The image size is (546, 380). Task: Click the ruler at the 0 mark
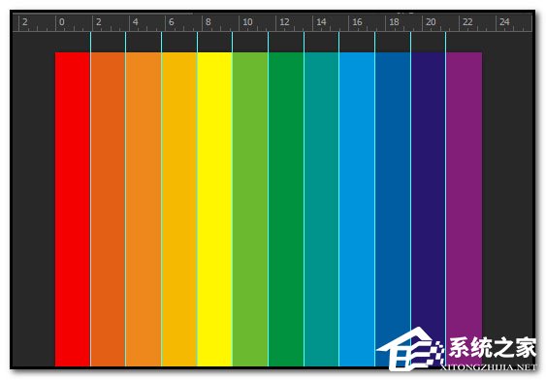pyautogui.click(x=62, y=22)
